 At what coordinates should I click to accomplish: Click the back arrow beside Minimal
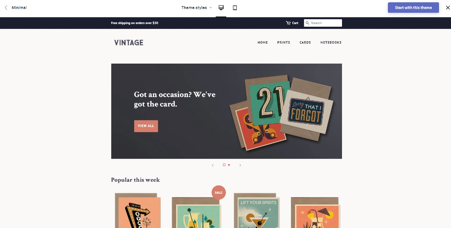(x=6, y=8)
